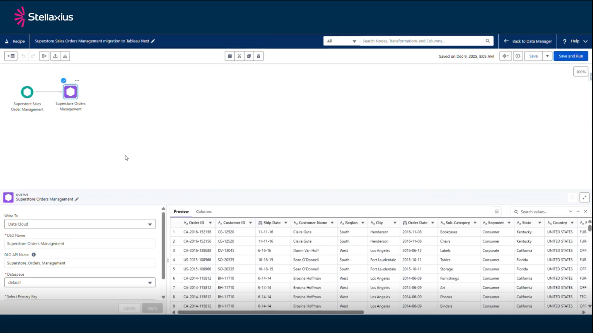The width and height of the screenshot is (593, 333).
Task: Open the Write To Data Cloud dropdown
Action: (x=80, y=224)
